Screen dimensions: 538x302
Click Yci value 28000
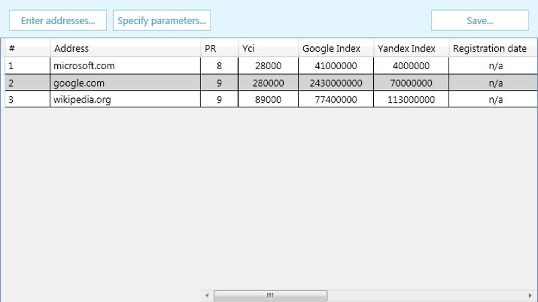pos(268,66)
